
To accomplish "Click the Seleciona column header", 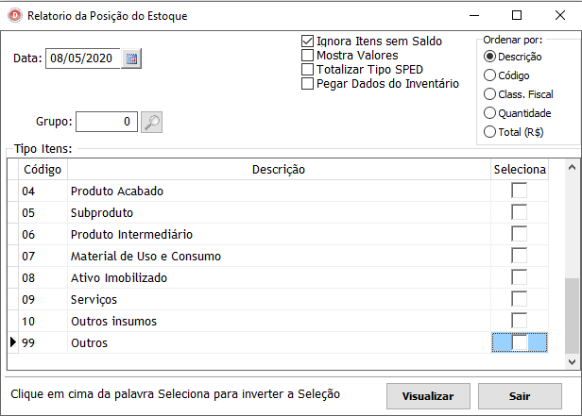I will point(520,169).
